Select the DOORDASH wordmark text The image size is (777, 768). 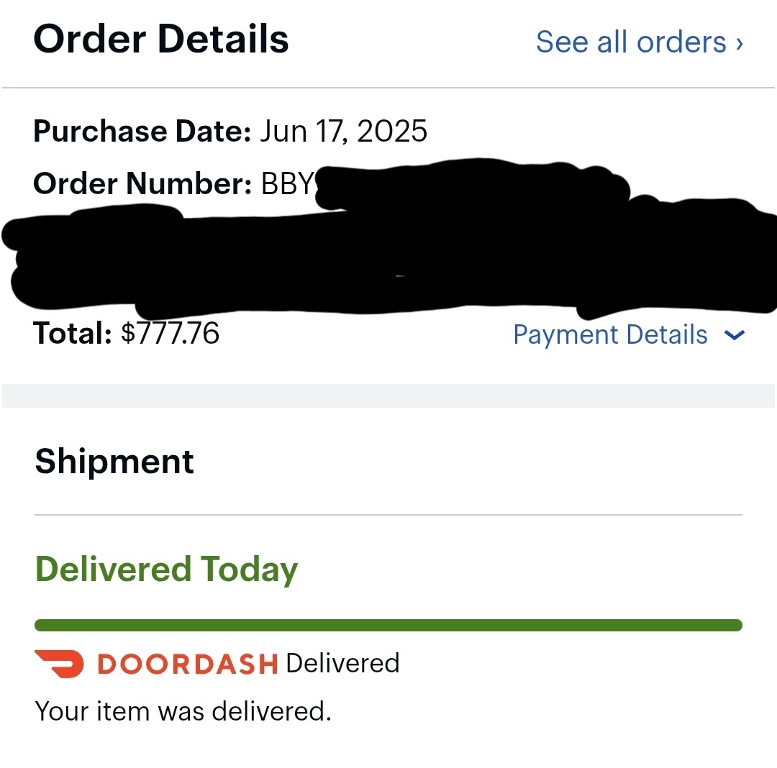point(187,664)
